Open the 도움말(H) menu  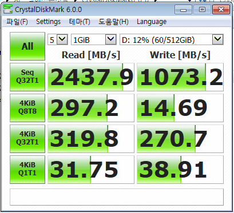point(113,22)
